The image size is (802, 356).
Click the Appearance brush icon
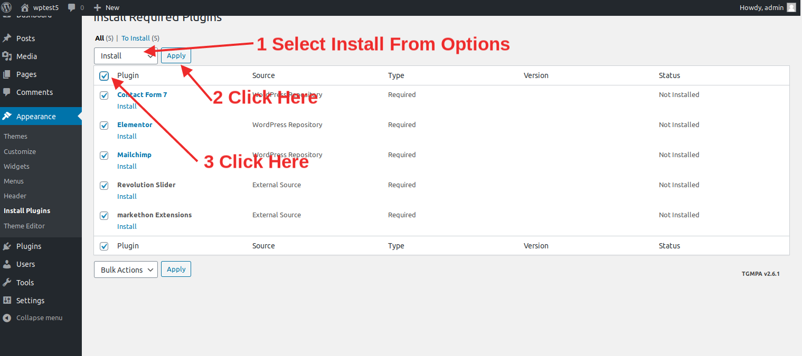tap(7, 116)
